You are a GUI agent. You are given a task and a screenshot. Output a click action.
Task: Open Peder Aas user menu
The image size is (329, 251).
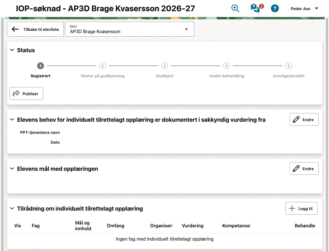(304, 9)
